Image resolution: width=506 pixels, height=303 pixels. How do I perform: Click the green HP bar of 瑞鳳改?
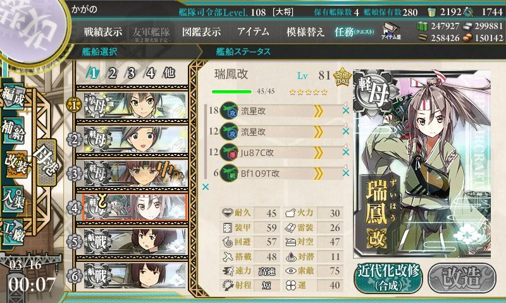click(231, 92)
